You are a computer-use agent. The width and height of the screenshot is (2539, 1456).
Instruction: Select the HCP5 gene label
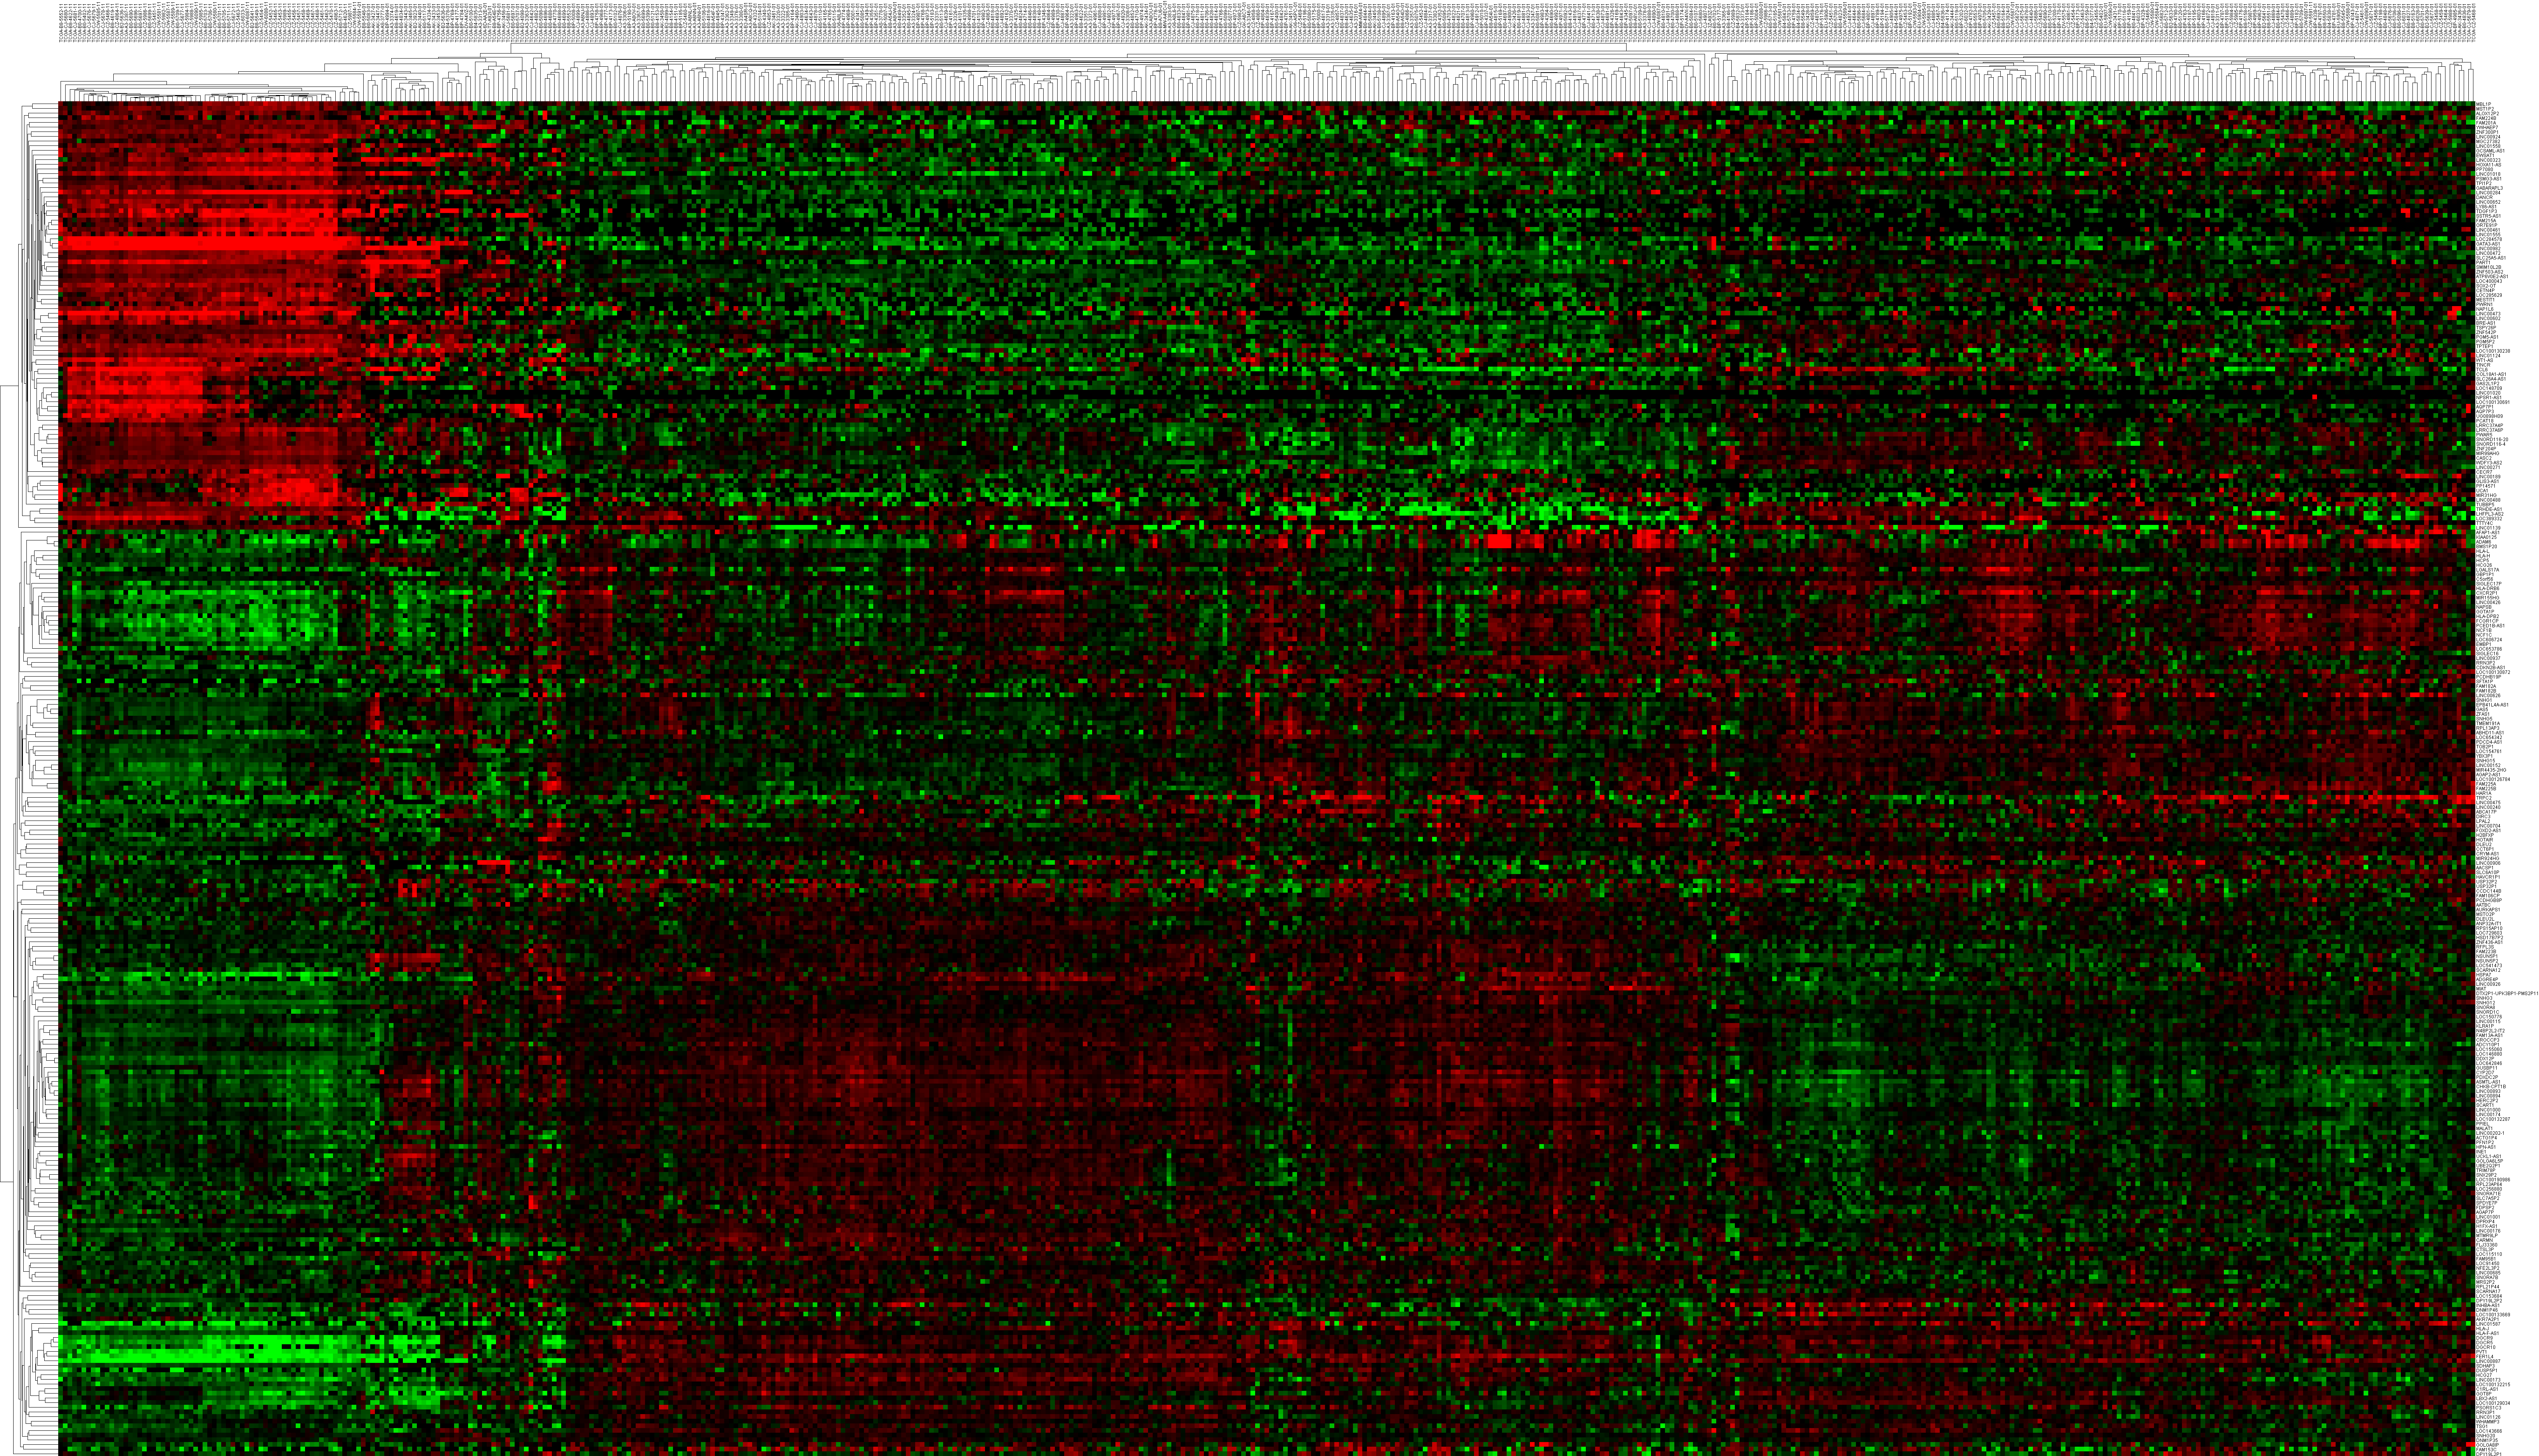point(2483,561)
